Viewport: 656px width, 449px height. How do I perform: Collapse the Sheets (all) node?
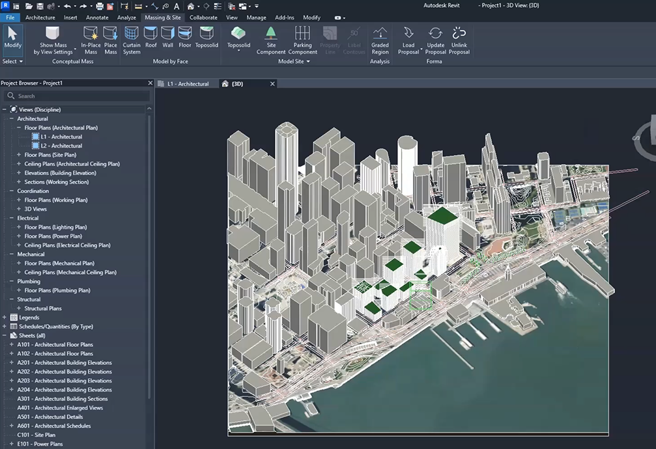(x=5, y=335)
